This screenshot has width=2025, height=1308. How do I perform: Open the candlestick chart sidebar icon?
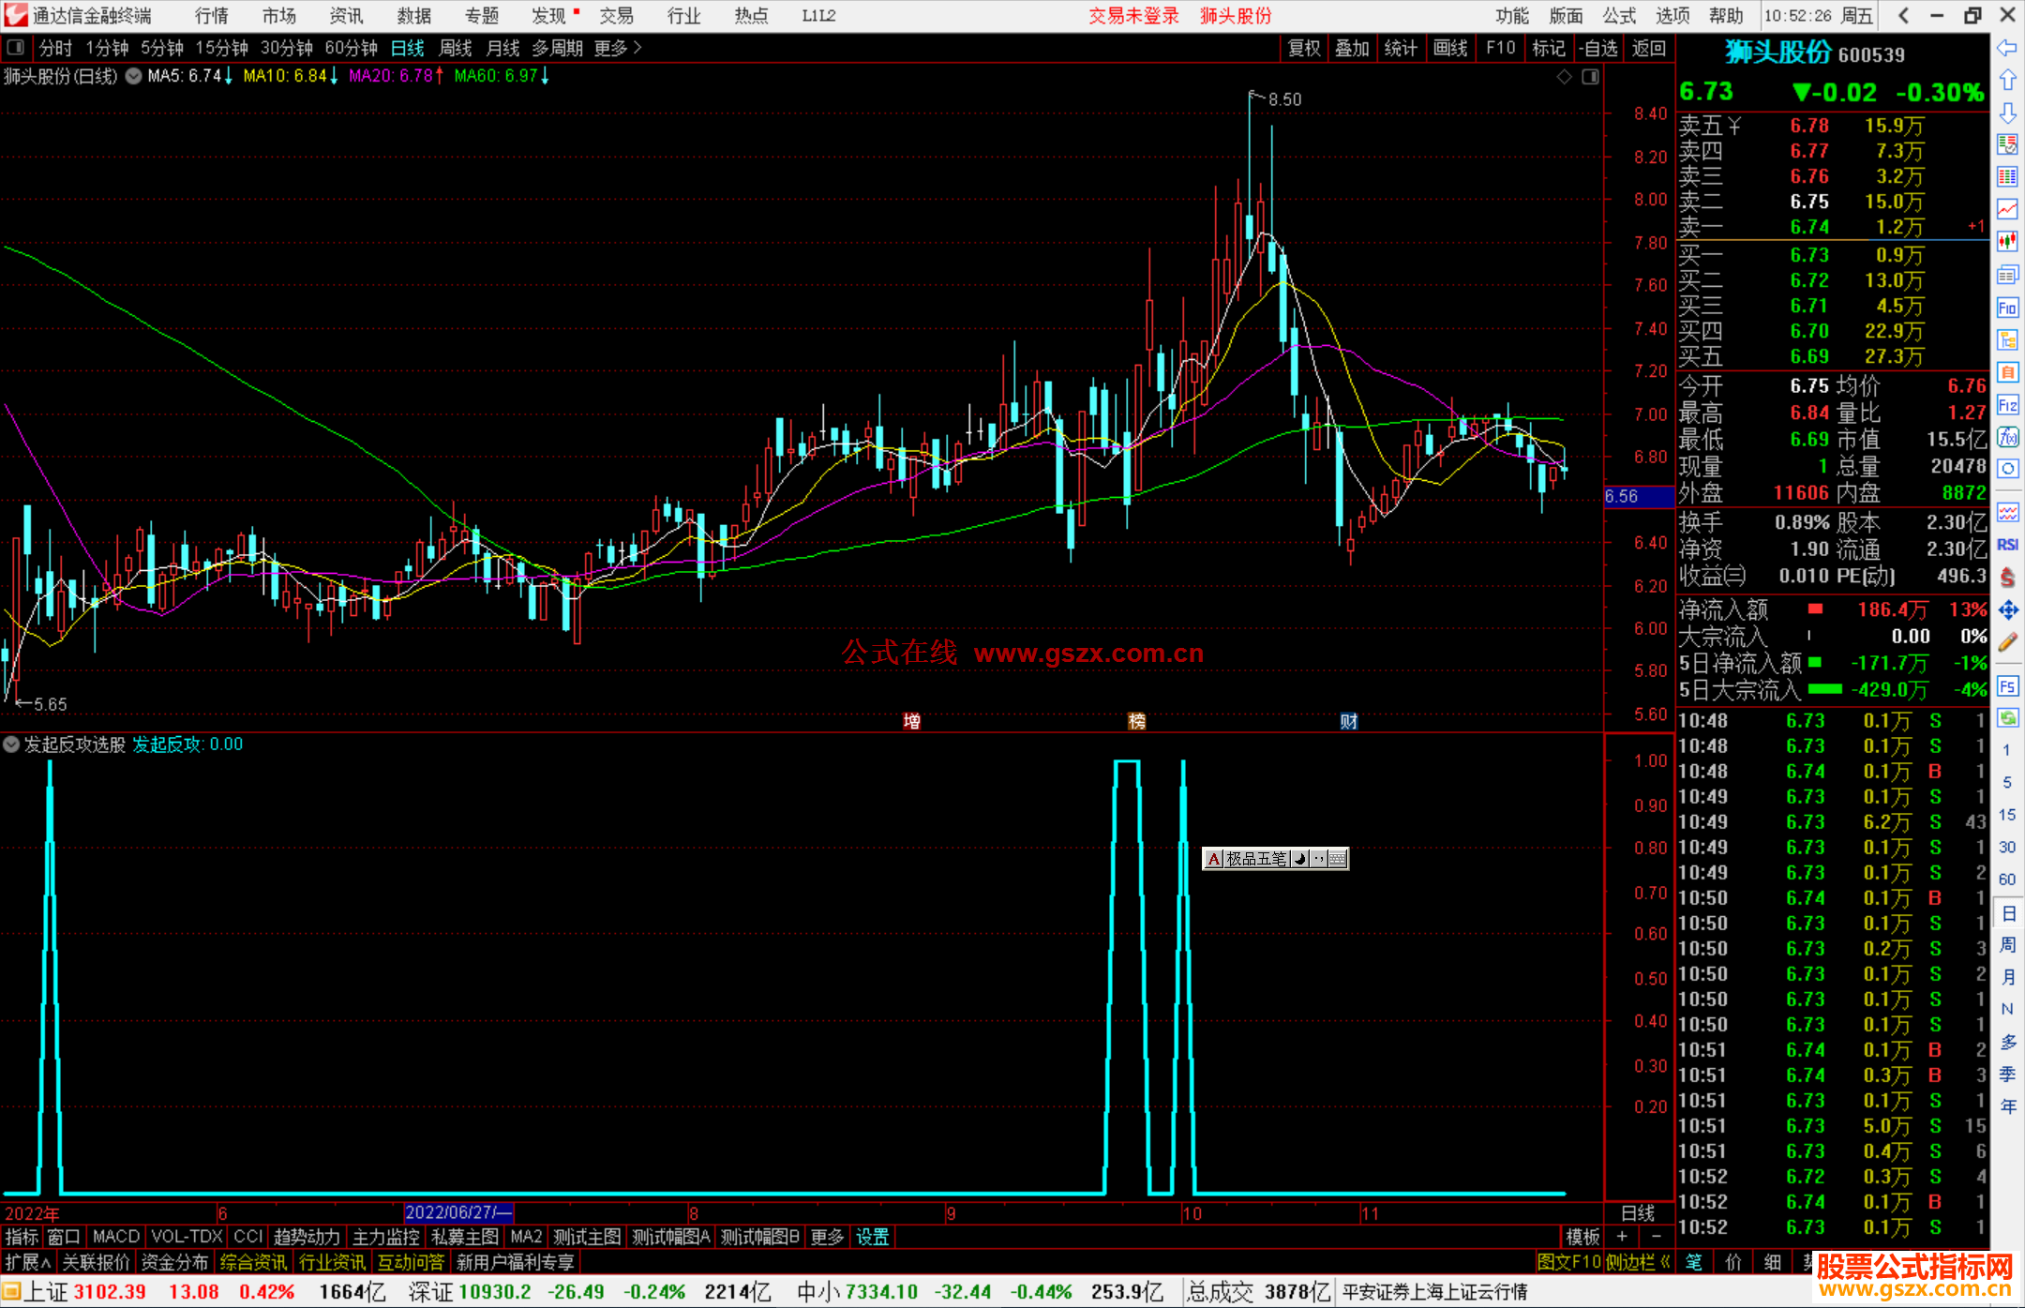point(2007,242)
